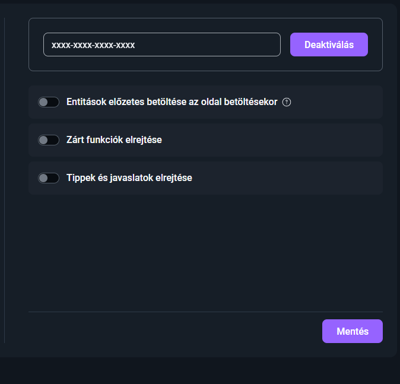This screenshot has width=400, height=384.
Task: Click the Tippek és javaslatok elrejtése label
Action: pos(129,178)
